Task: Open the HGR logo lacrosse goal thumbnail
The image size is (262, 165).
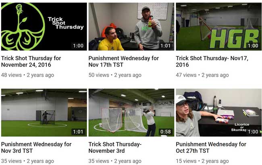Action: (x=219, y=26)
